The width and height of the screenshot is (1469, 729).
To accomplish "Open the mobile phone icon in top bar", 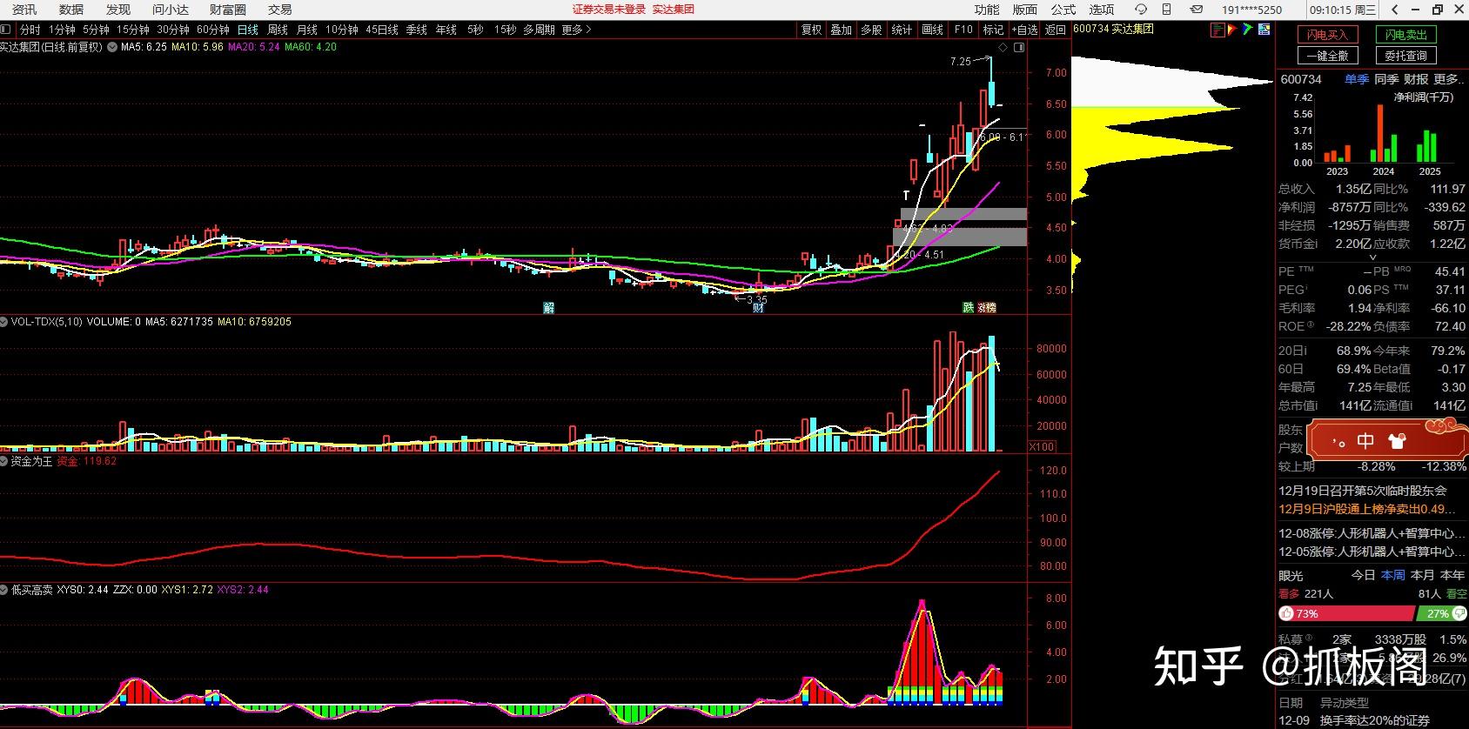I will 1167,10.
